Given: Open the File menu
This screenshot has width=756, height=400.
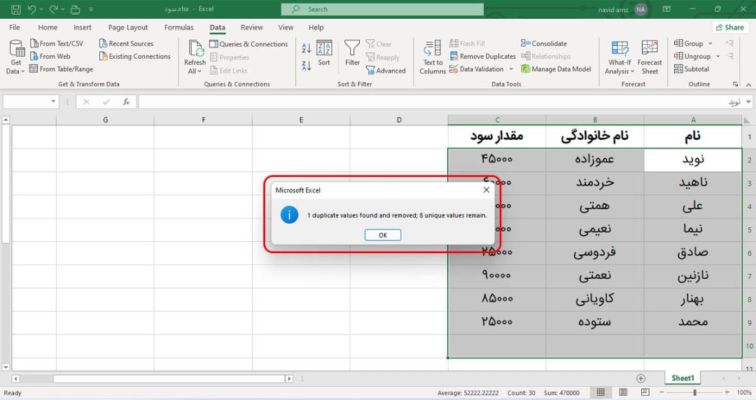Looking at the screenshot, I should pyautogui.click(x=15, y=27).
